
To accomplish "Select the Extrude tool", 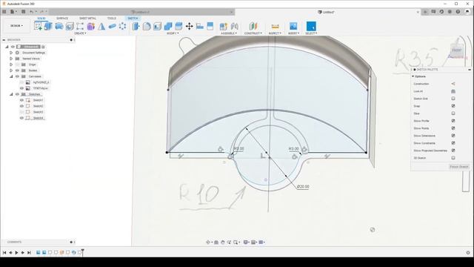I will coord(48,27).
